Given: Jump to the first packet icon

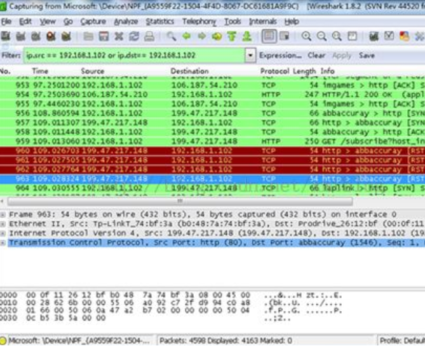Looking at the screenshot, I should pyautogui.click(x=232, y=36).
